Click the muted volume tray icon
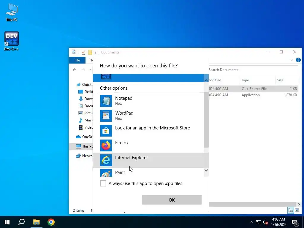Screen dimensions: 304x228 tap(266, 222)
